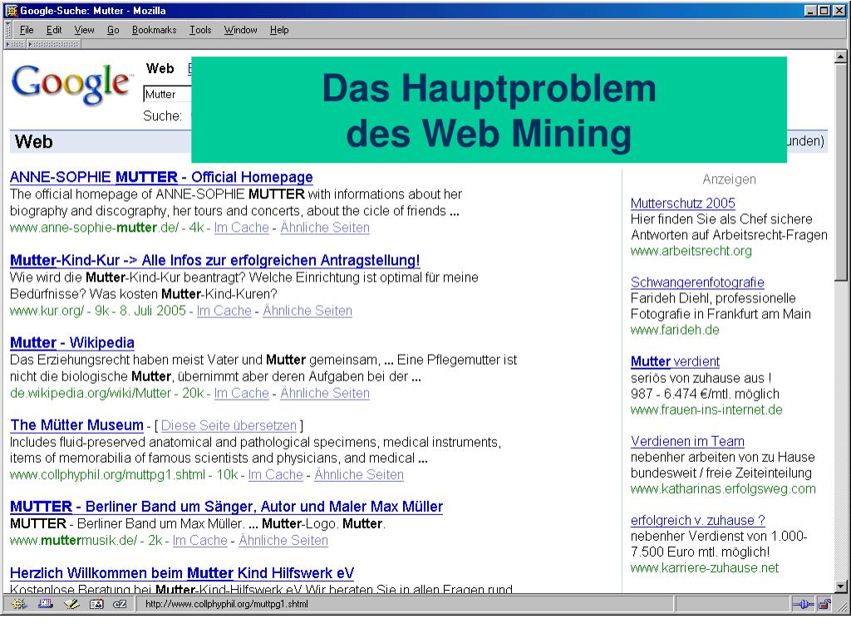851x638 pixels.
Task: Click www.farideh.de ad URL text
Action: click(675, 330)
